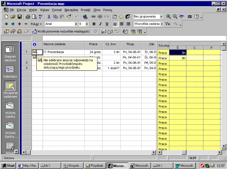This screenshot has height=169, width=227.
Task: Click the Open folder icon
Action: (x=13, y=17)
